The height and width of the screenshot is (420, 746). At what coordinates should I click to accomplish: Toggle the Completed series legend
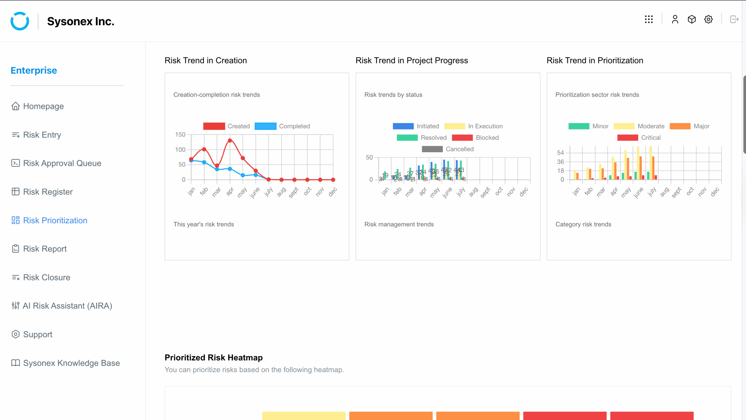(x=282, y=126)
